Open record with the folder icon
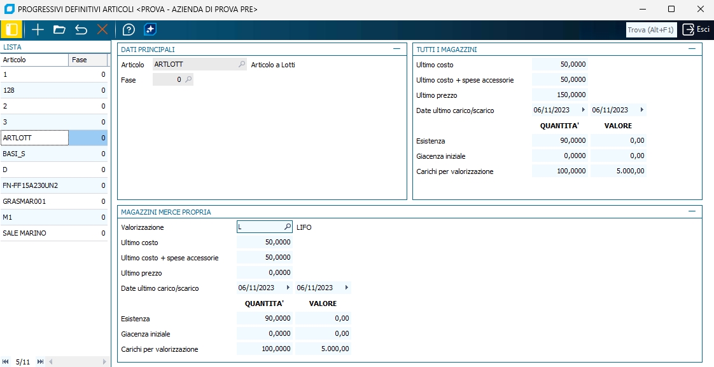Viewport: 714px width, 367px height. coord(59,30)
